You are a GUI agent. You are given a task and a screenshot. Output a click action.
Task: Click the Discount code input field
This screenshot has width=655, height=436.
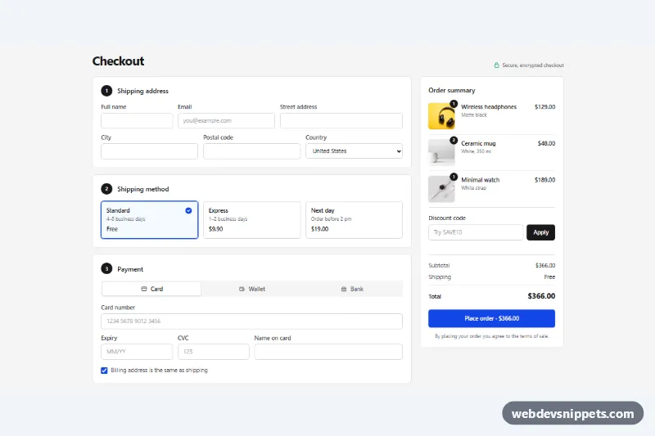point(476,232)
